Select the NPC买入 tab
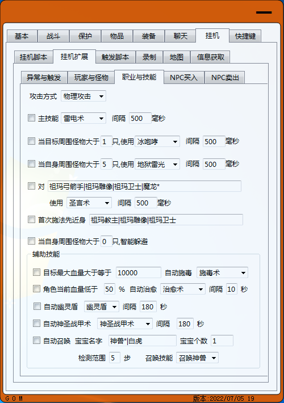 click(x=183, y=78)
